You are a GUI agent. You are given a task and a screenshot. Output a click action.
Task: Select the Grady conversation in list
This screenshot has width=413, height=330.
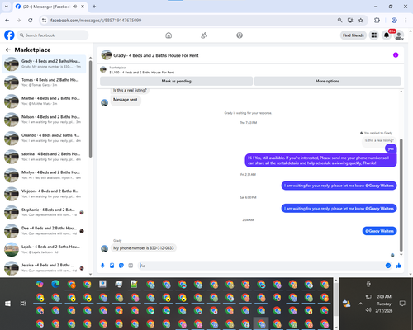pos(44,64)
